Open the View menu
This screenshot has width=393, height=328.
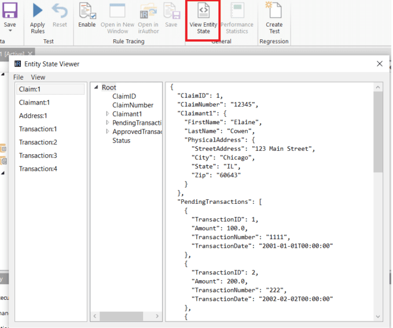pos(38,77)
